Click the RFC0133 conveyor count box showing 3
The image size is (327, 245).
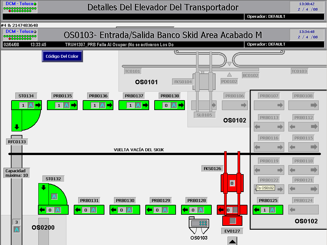[x=17, y=222]
